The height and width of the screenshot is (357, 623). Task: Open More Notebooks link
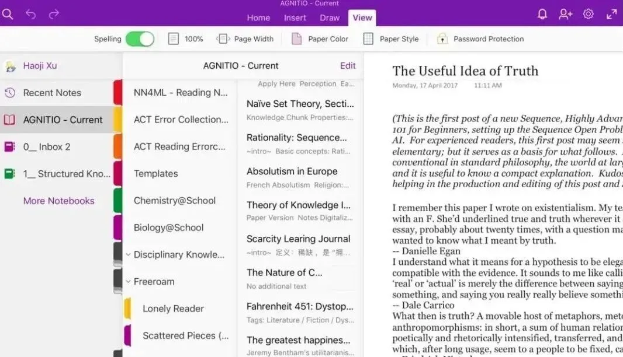[59, 201]
